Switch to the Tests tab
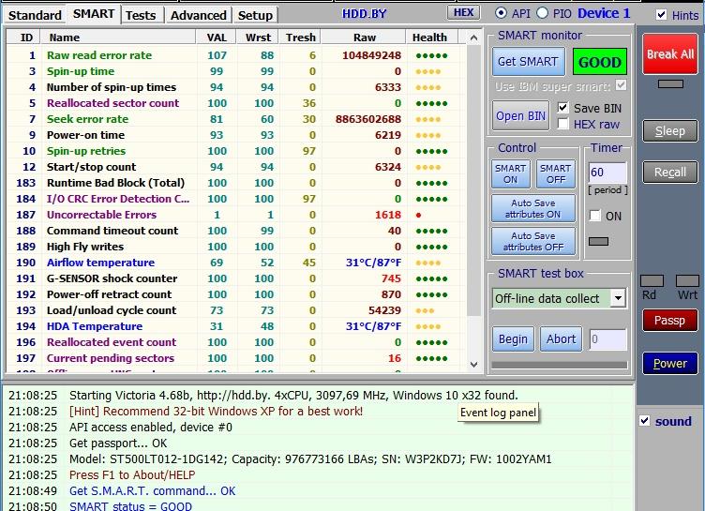Screen dimensions: 705x511 (x=141, y=15)
